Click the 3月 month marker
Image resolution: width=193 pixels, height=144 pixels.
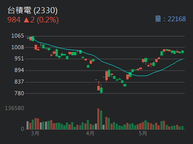[35, 133]
